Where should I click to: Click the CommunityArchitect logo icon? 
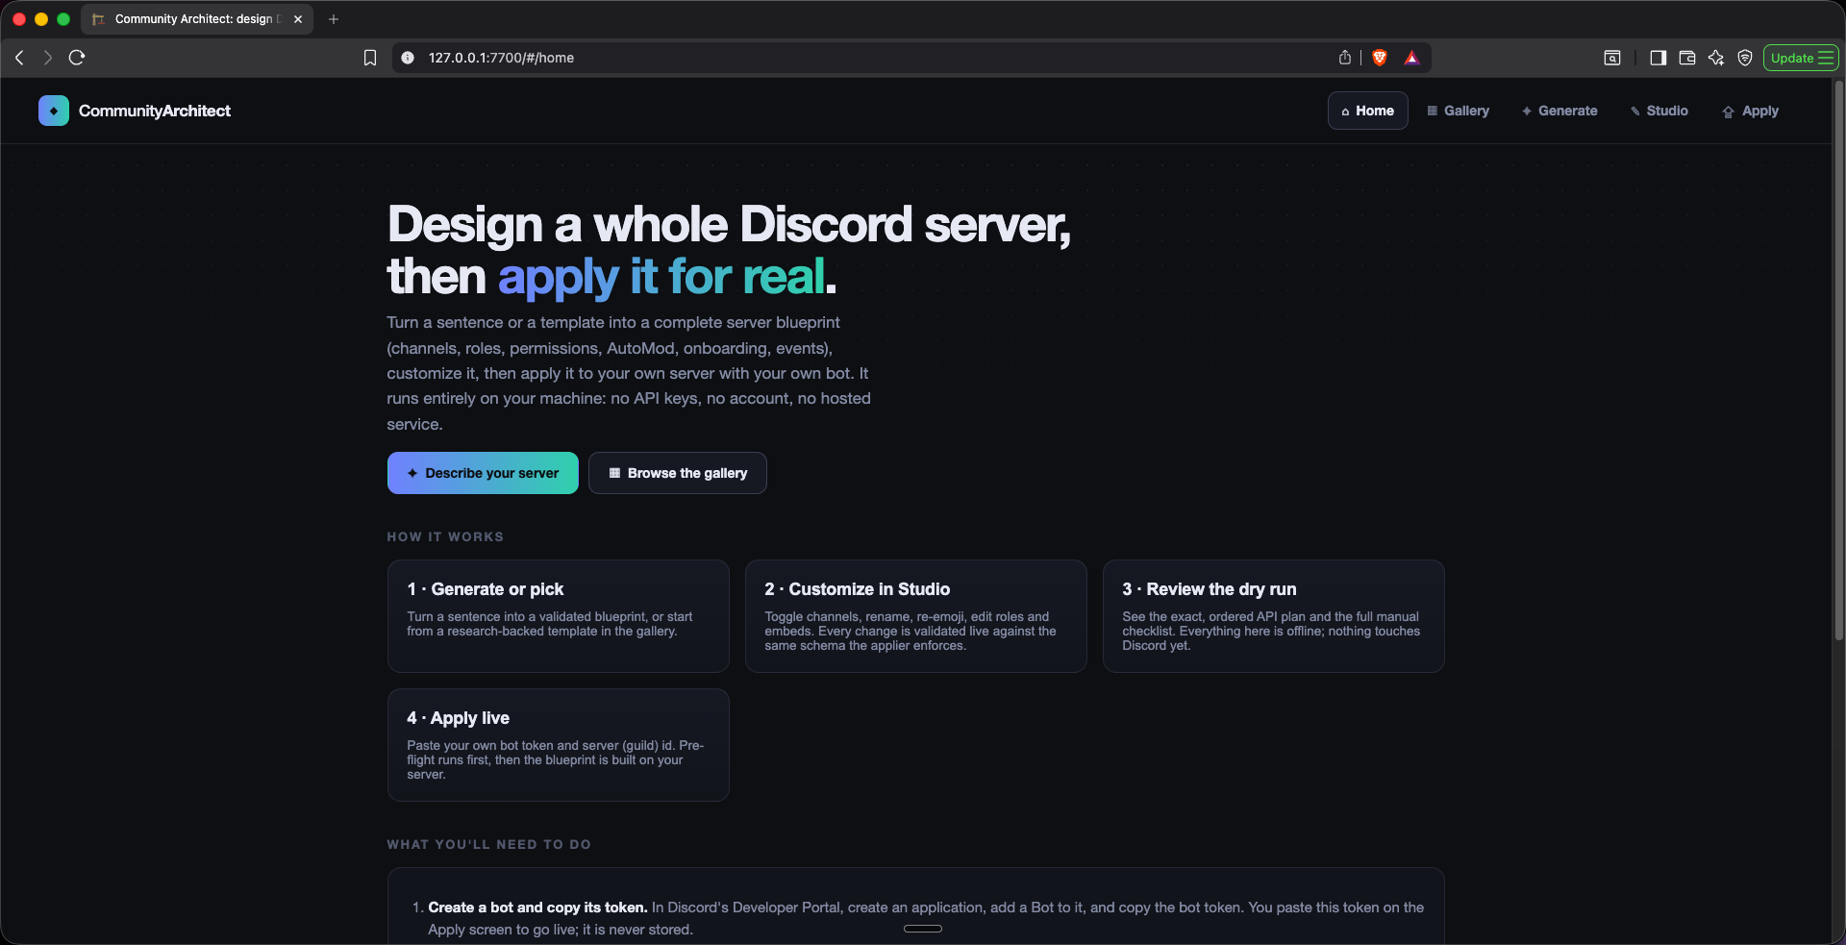tap(54, 111)
